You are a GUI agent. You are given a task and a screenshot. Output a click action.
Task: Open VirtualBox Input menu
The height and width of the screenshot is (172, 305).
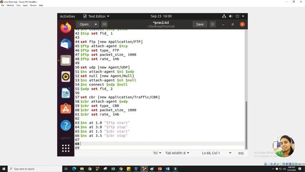(25, 5)
